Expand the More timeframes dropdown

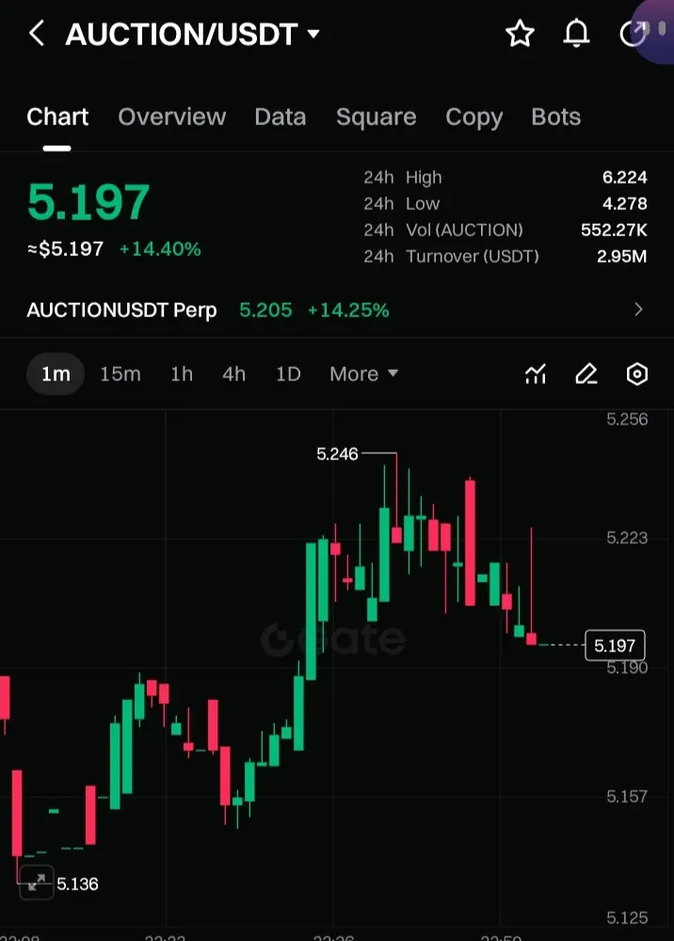coord(363,374)
